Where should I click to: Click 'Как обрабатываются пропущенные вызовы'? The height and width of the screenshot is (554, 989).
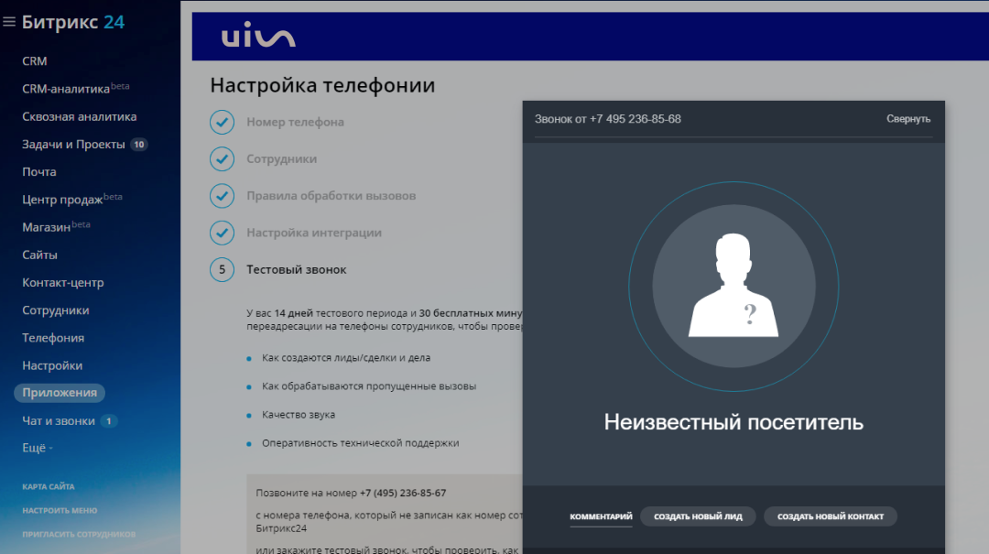369,386
